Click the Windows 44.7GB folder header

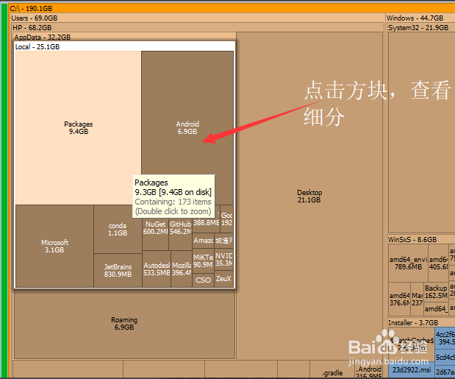pyautogui.click(x=420, y=18)
